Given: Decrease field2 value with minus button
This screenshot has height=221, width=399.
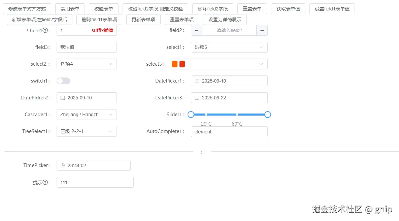Looking at the screenshot, I should point(196,31).
